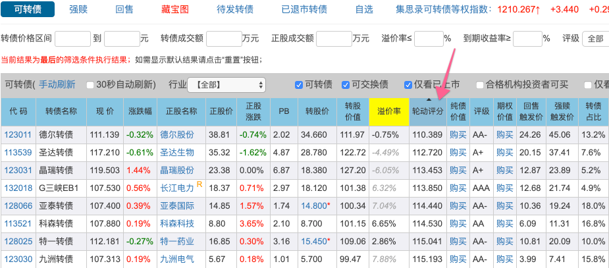Click the R icon beside 长江电力

click(x=199, y=184)
